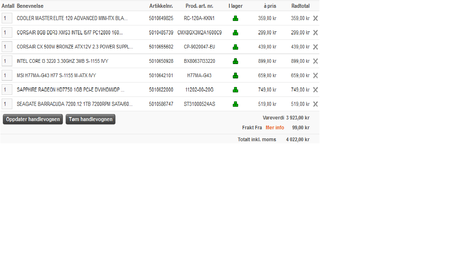This screenshot has height=266, width=473.
Task: Select product code ST31000524AS
Action: tap(200, 104)
